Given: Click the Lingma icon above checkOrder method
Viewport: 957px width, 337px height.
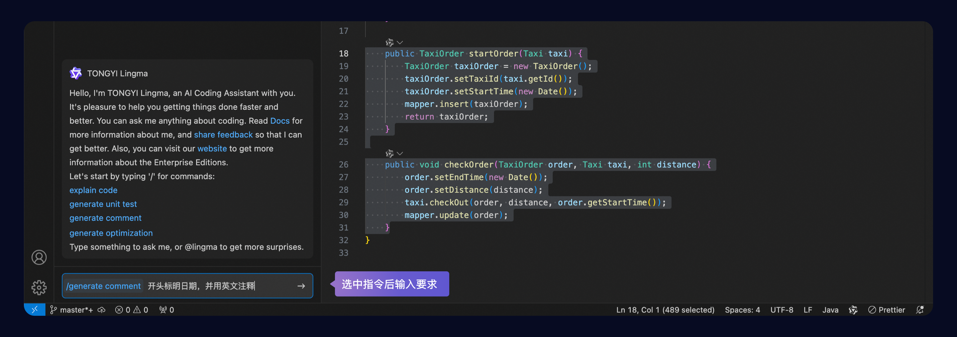Looking at the screenshot, I should pos(389,154).
